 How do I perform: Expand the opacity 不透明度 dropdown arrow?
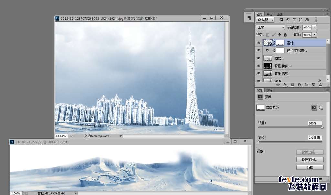[314, 27]
